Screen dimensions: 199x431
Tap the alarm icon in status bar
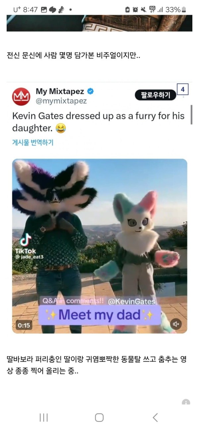click(x=135, y=10)
